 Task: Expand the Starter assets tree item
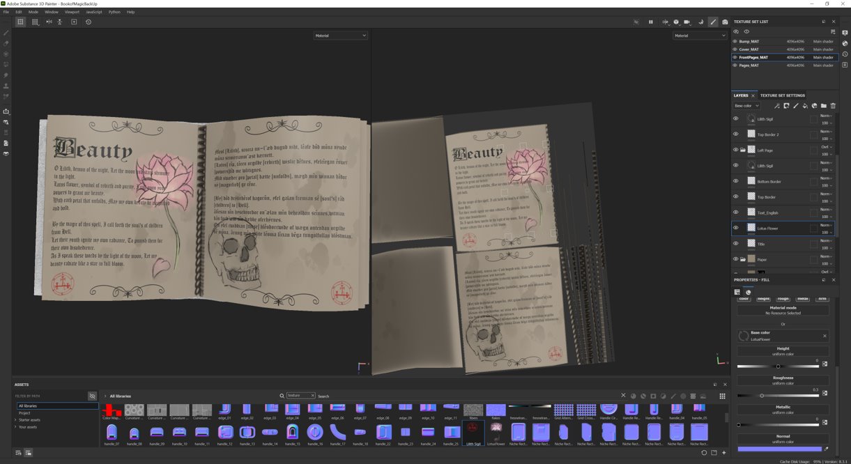tap(16, 420)
